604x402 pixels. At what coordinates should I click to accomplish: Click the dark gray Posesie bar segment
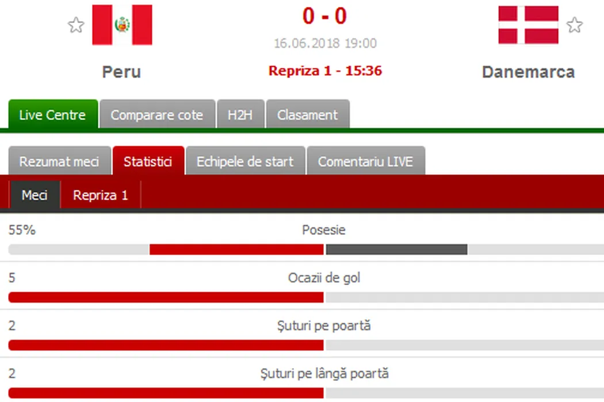(396, 249)
